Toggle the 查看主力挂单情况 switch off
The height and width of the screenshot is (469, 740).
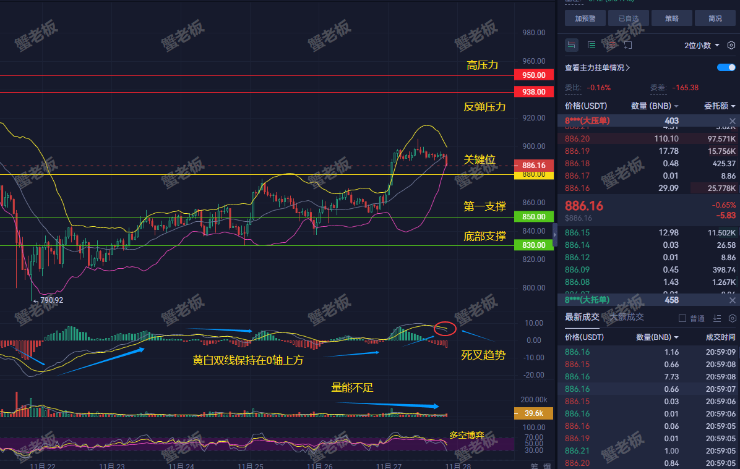coord(726,67)
